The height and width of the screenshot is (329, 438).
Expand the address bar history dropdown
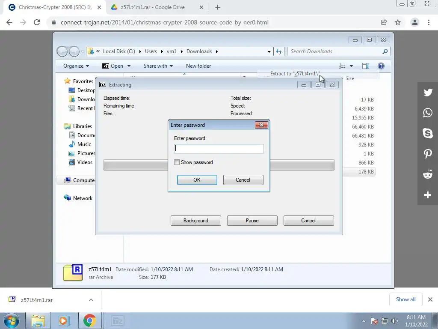(269, 51)
